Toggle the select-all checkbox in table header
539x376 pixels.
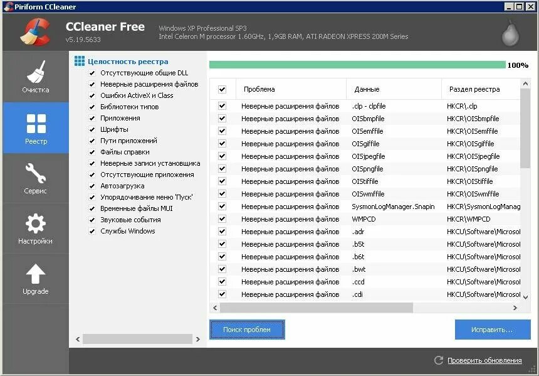pyautogui.click(x=222, y=89)
